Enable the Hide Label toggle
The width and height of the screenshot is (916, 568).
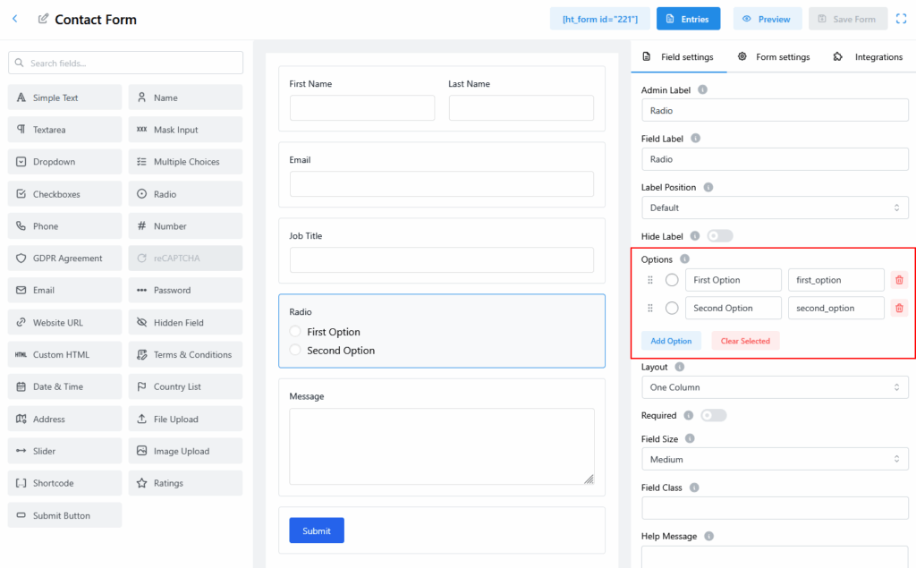719,236
